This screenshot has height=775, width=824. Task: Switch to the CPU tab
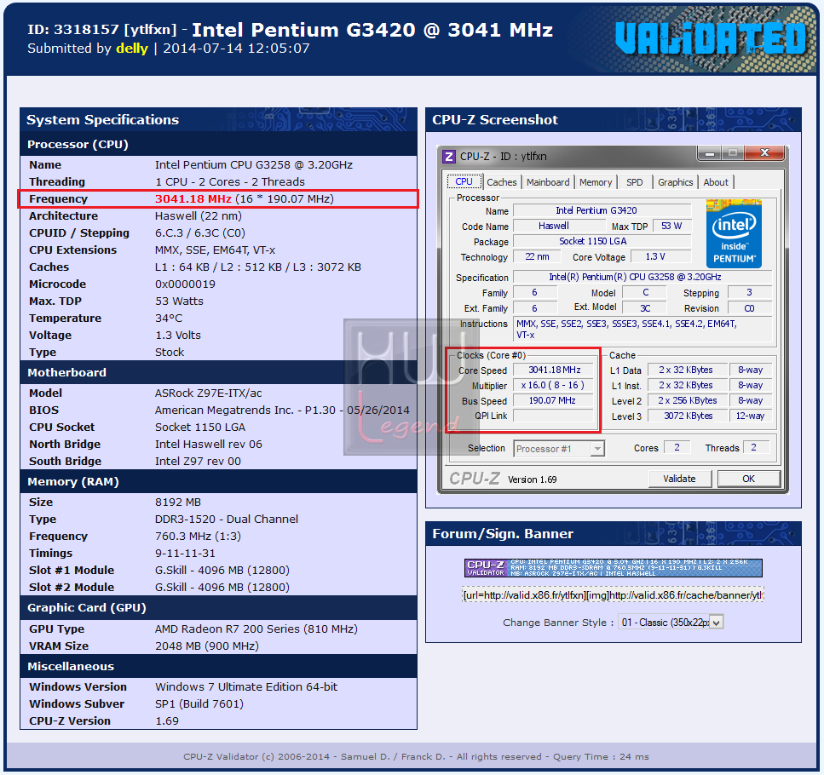click(x=464, y=181)
